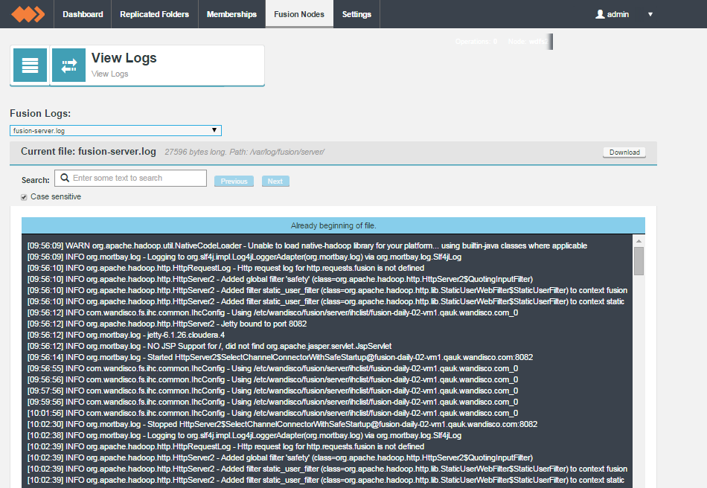Select the Fusion Nodes tab
707x488 pixels.
pyautogui.click(x=299, y=14)
